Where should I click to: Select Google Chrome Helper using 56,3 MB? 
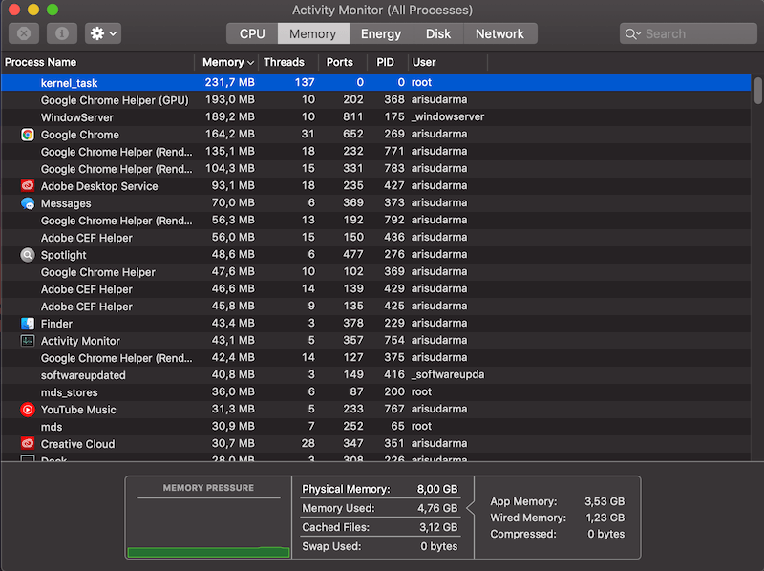[x=376, y=221]
